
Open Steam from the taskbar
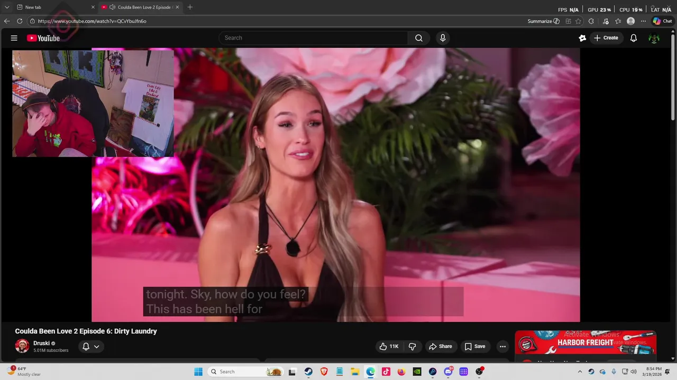(x=308, y=372)
